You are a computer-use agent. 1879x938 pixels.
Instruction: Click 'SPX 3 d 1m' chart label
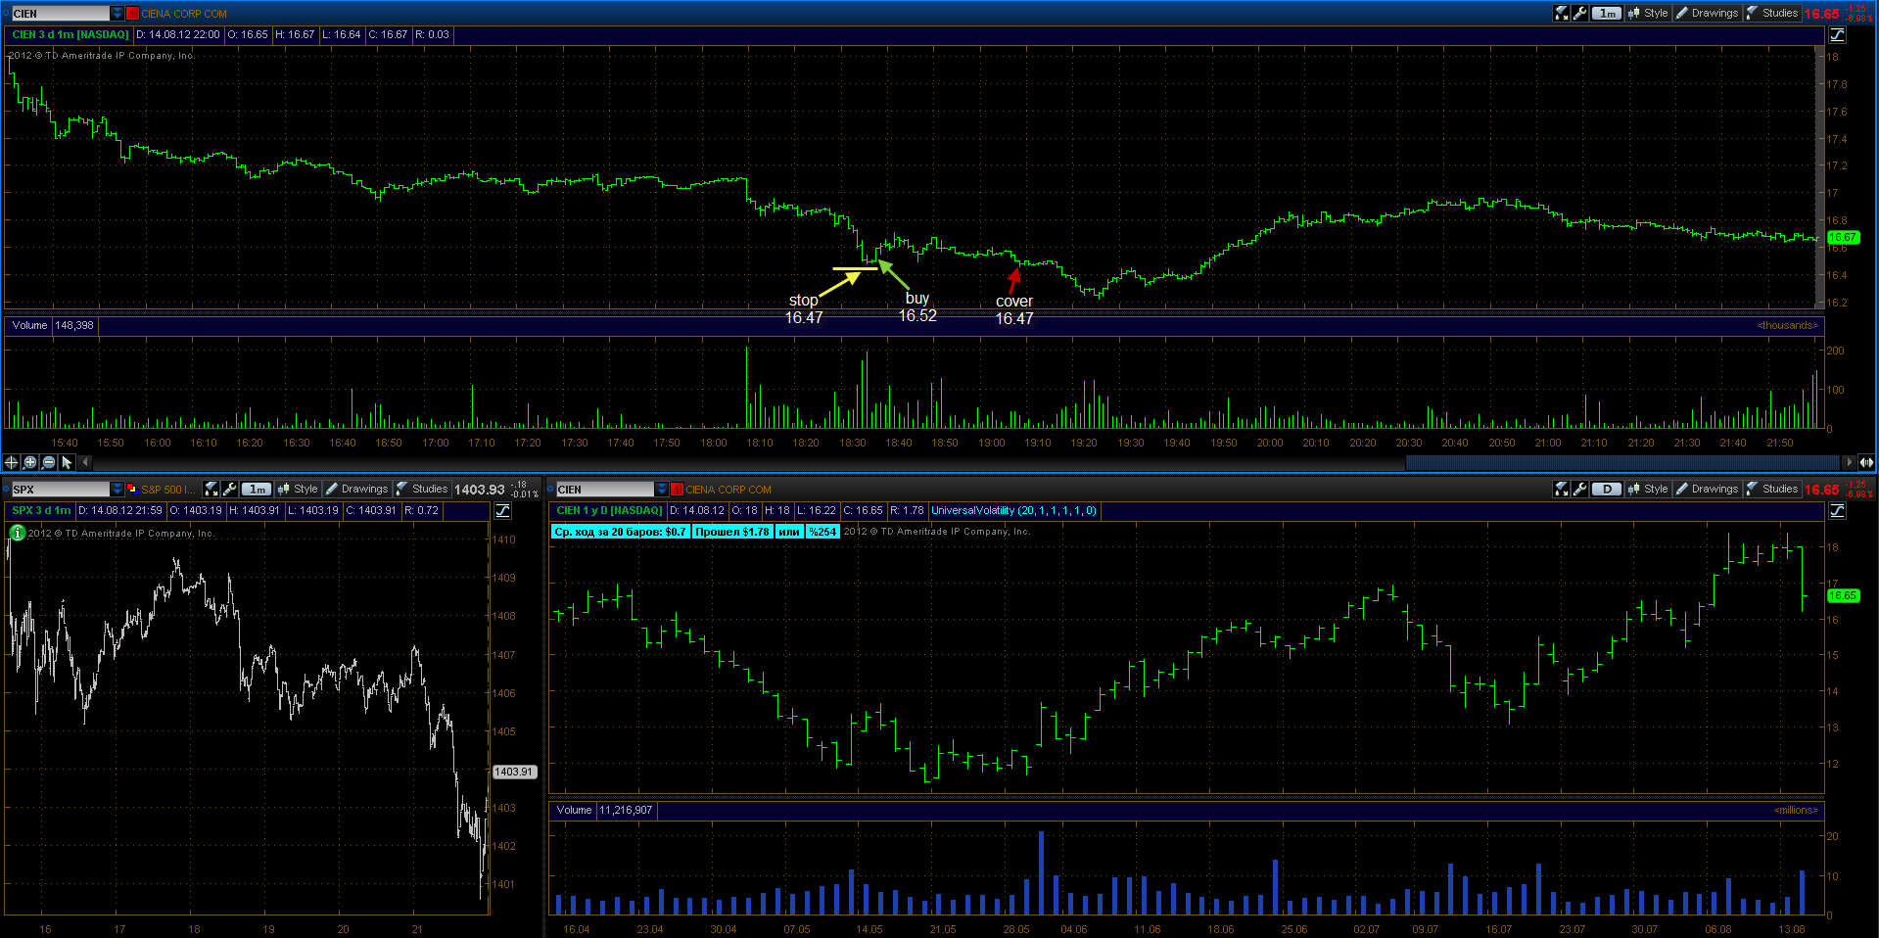click(x=41, y=510)
